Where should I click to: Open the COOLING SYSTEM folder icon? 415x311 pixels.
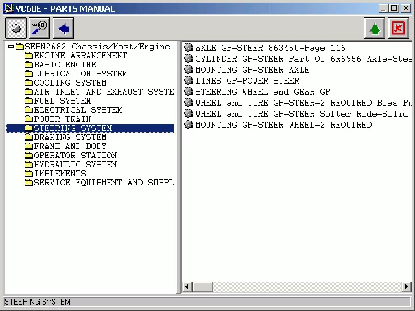[29, 83]
